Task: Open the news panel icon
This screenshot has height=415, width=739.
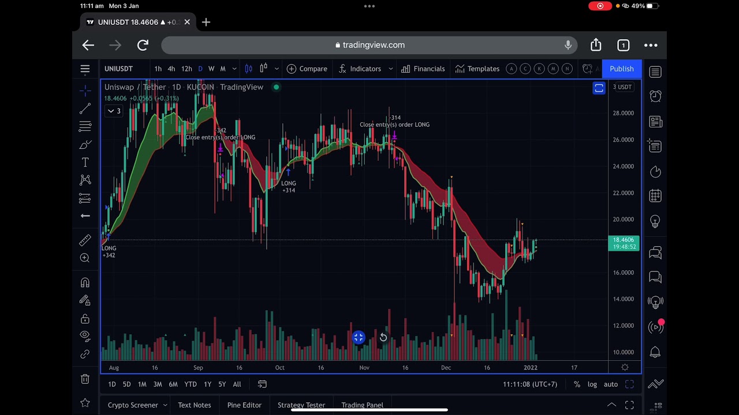Action: 655,122
